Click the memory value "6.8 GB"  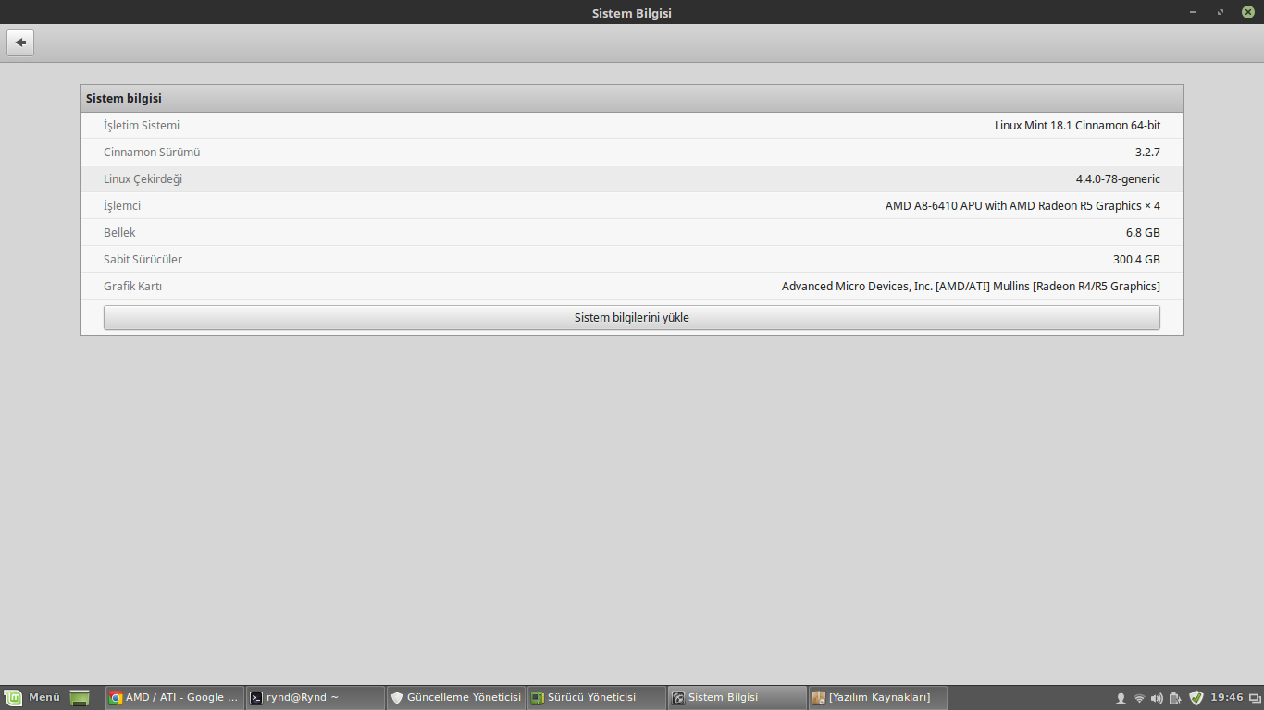tap(1143, 233)
